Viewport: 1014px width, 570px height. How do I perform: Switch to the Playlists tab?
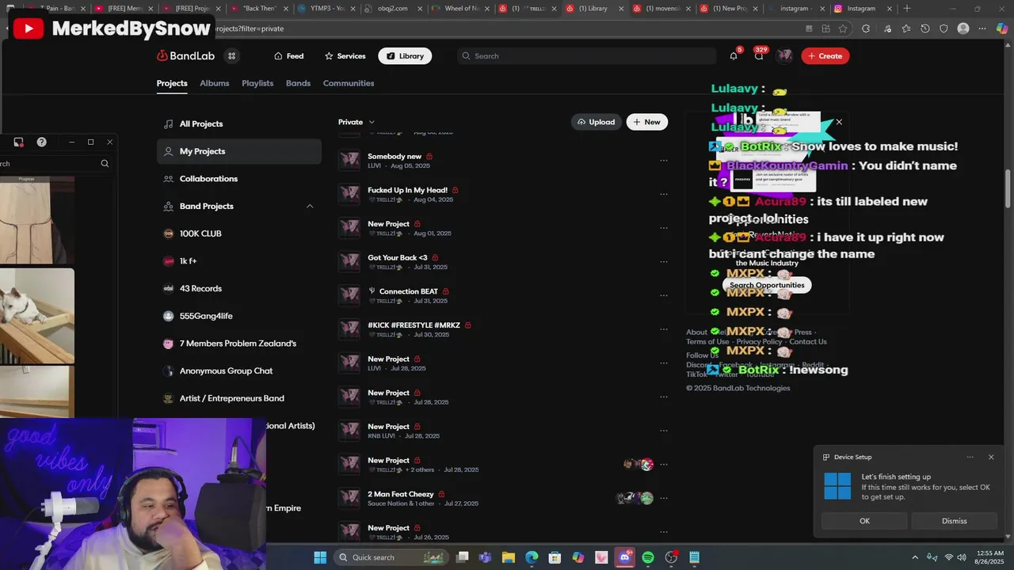coord(257,83)
